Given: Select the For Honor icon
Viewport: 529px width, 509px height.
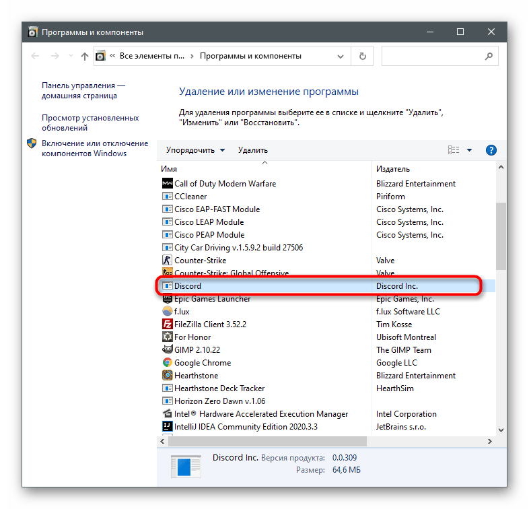Looking at the screenshot, I should [x=168, y=337].
